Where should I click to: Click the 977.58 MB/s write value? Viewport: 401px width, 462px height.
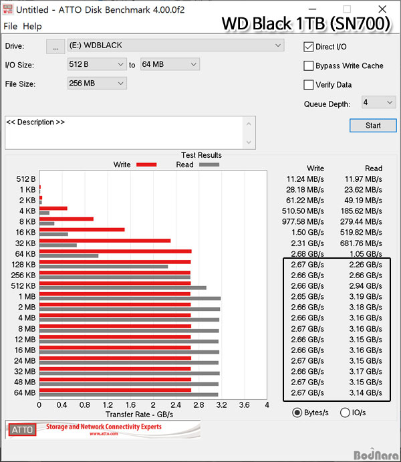point(303,221)
